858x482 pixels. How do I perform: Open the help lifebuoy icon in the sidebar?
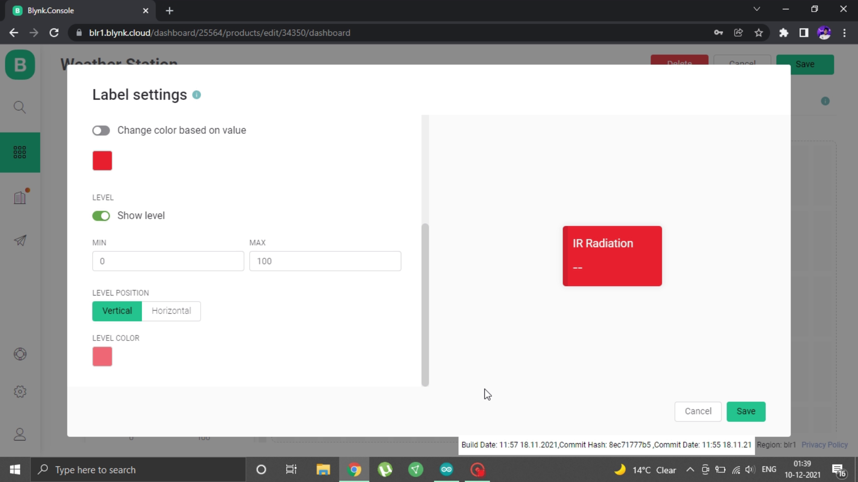click(x=20, y=354)
